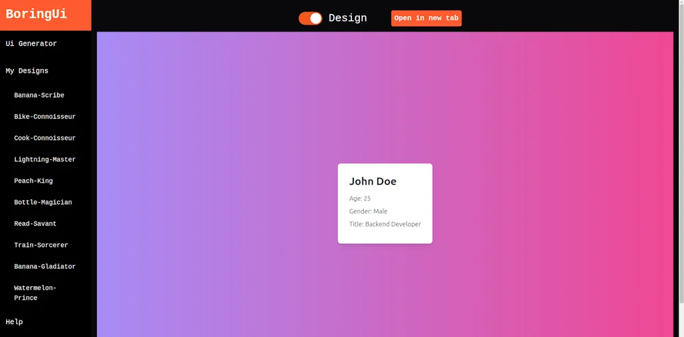Screen dimensions: 684x337
Task: Click the BoringUi logo
Action: click(36, 15)
